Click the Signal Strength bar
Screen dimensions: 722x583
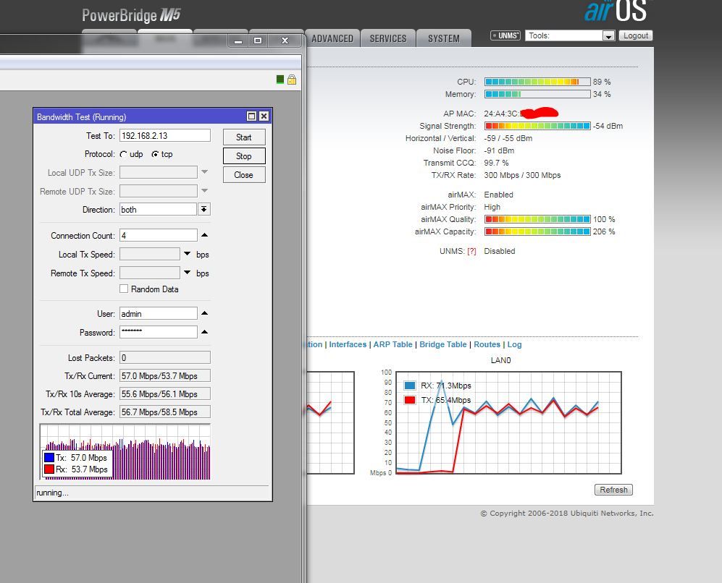(537, 126)
